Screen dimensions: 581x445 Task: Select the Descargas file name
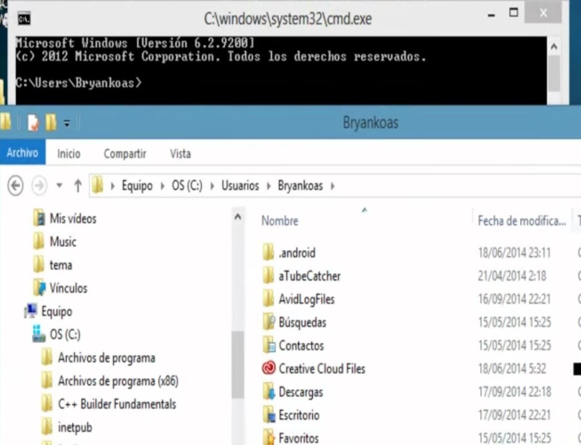pos(301,392)
